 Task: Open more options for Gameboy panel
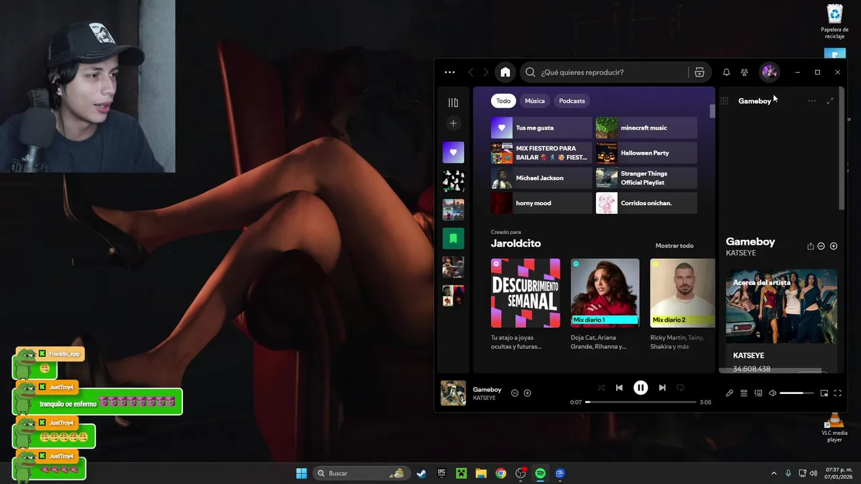(x=812, y=101)
